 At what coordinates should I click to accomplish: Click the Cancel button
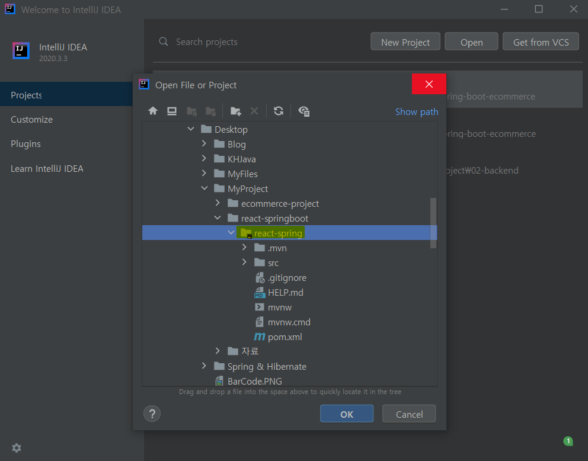[x=409, y=414]
